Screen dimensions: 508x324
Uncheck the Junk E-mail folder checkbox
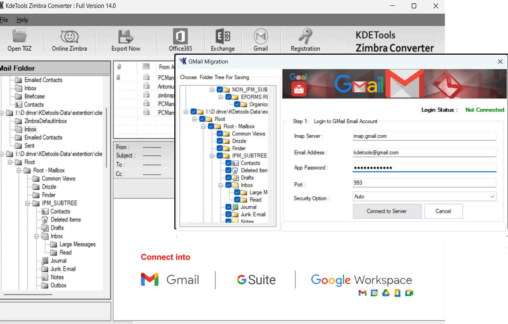[x=228, y=214]
